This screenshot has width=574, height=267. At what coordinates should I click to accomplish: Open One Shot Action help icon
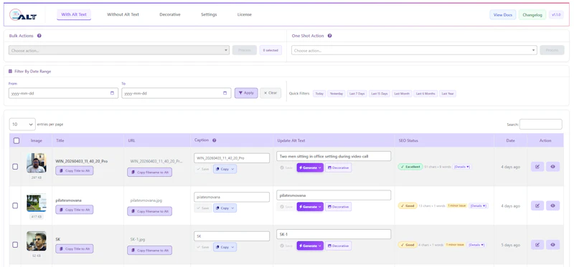(x=329, y=36)
